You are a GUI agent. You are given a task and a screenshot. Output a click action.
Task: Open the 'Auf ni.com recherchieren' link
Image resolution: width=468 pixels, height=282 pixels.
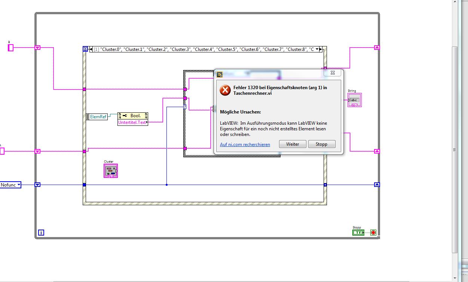coord(245,145)
